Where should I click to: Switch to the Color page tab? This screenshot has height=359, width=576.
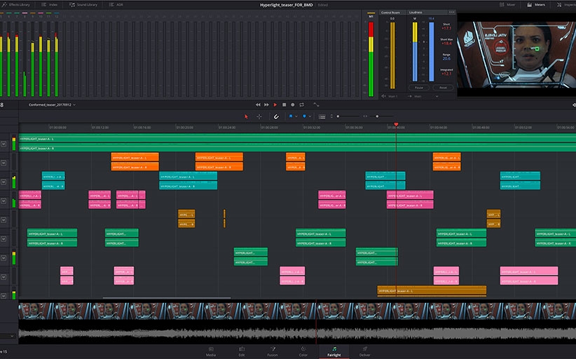coord(303,351)
